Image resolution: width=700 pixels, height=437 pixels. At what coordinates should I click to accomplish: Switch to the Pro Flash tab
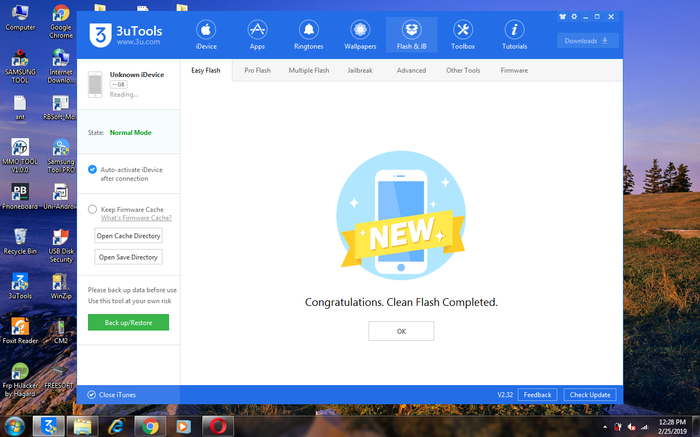click(258, 70)
